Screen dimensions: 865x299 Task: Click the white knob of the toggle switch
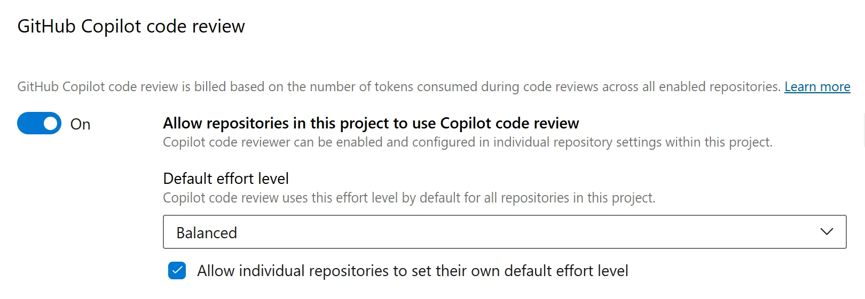point(51,124)
